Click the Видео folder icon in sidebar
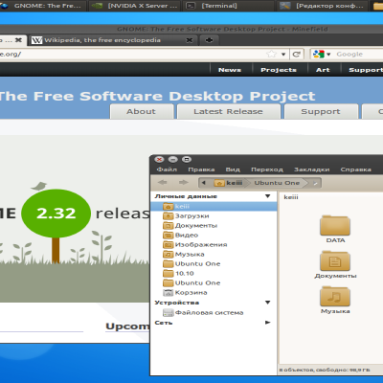 [168, 235]
